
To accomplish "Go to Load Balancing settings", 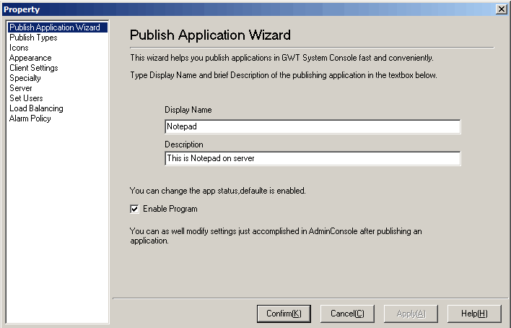I will click(x=36, y=108).
